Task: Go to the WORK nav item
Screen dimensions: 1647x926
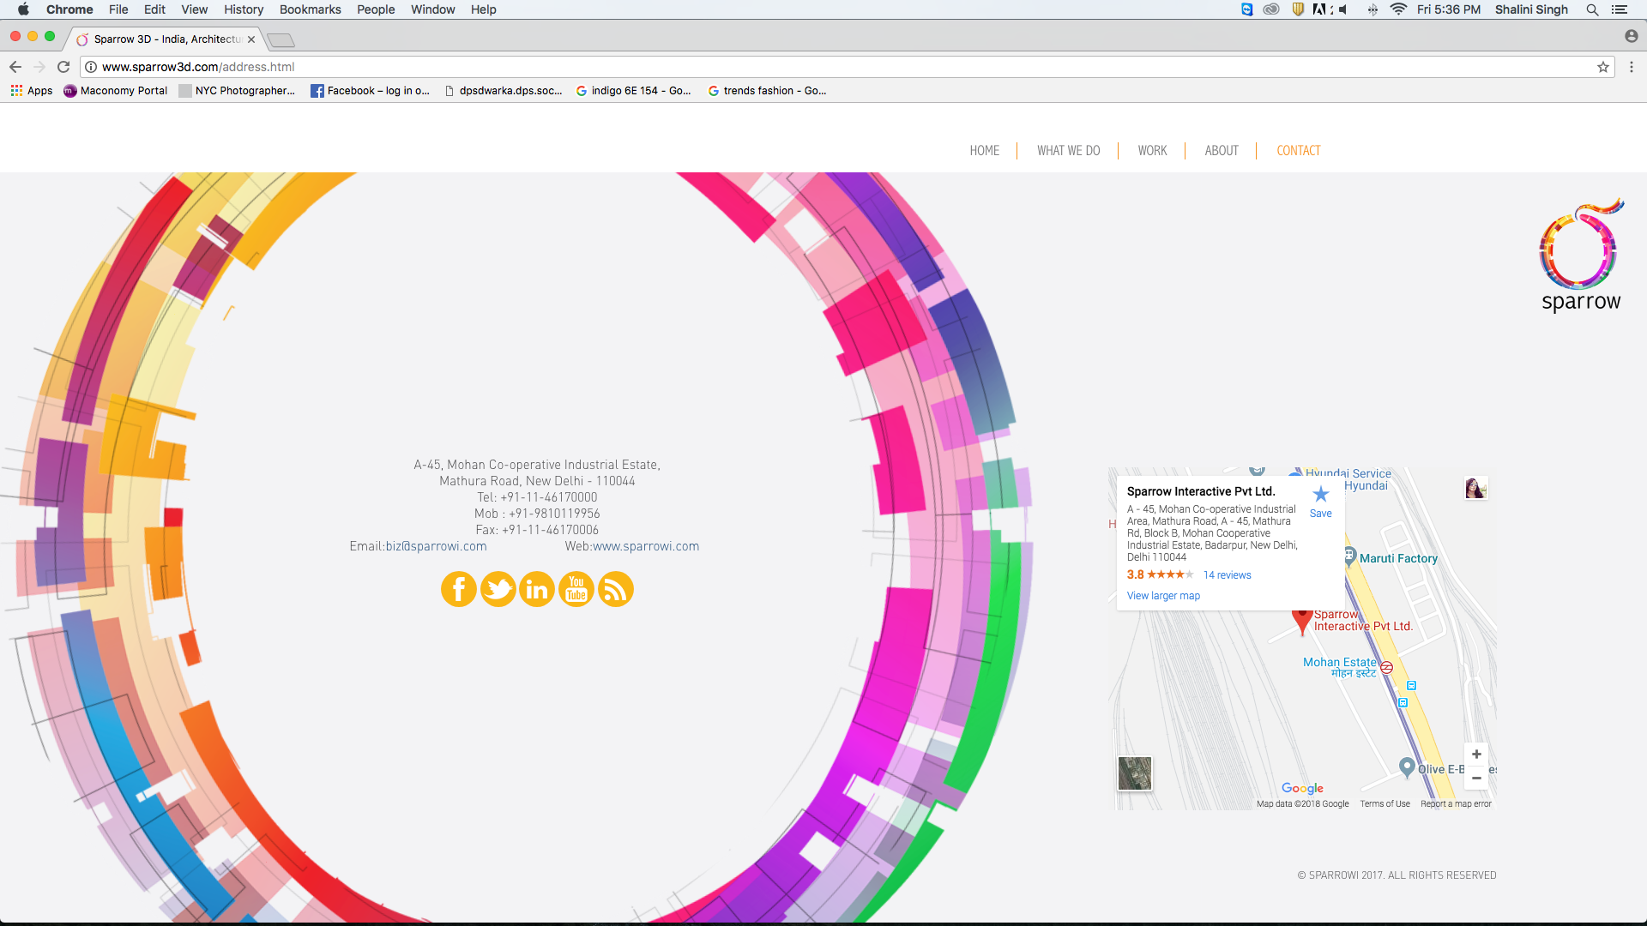Action: click(x=1152, y=151)
